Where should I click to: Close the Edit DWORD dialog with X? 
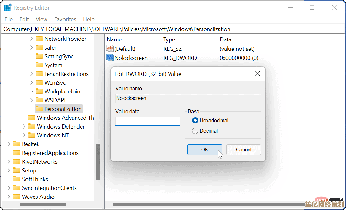[258, 74]
